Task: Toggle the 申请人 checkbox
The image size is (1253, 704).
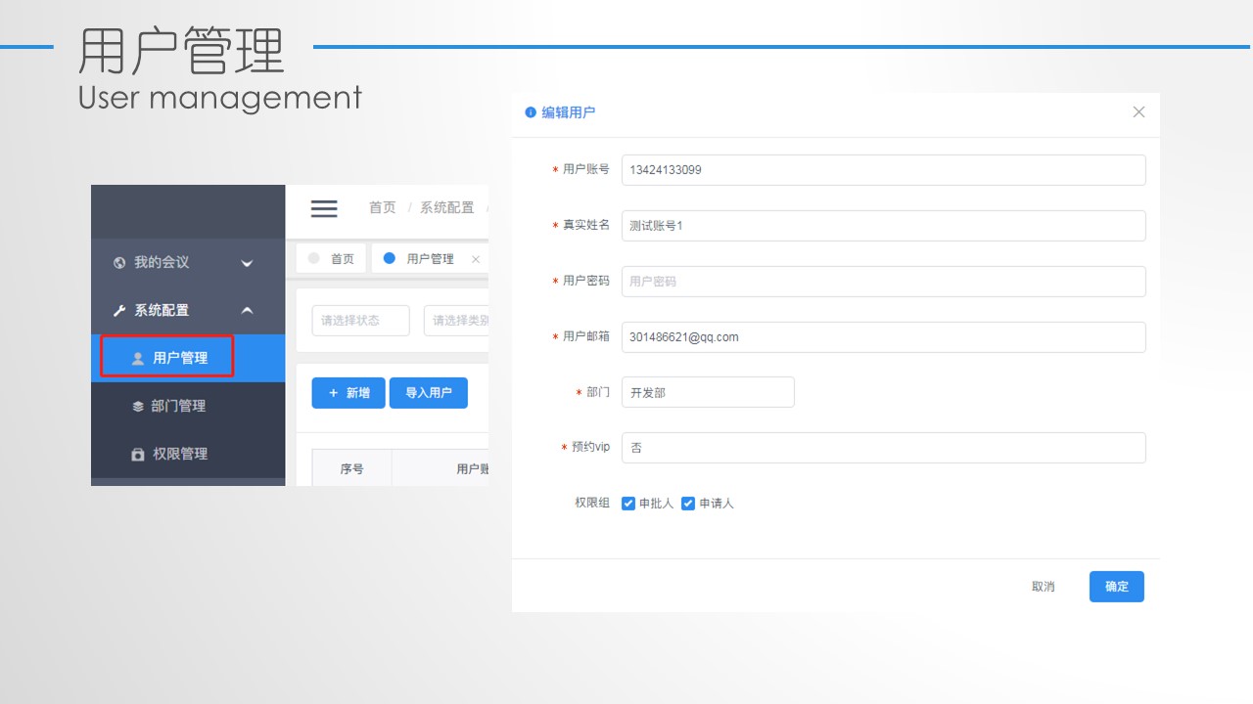Action: (x=688, y=504)
